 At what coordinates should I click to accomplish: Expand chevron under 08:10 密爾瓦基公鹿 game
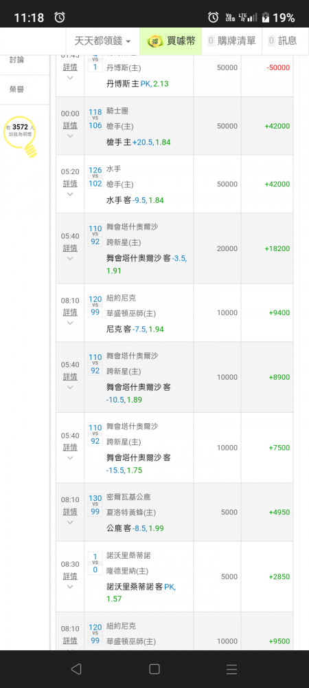click(x=70, y=522)
